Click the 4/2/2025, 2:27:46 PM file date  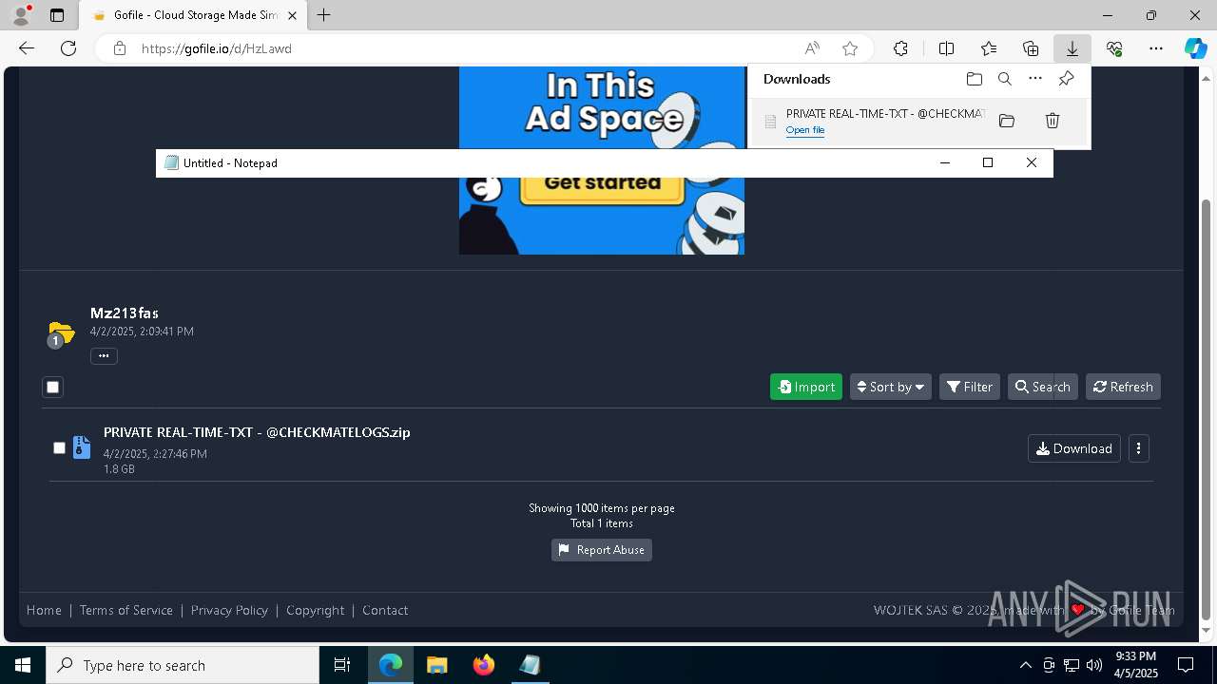(155, 454)
